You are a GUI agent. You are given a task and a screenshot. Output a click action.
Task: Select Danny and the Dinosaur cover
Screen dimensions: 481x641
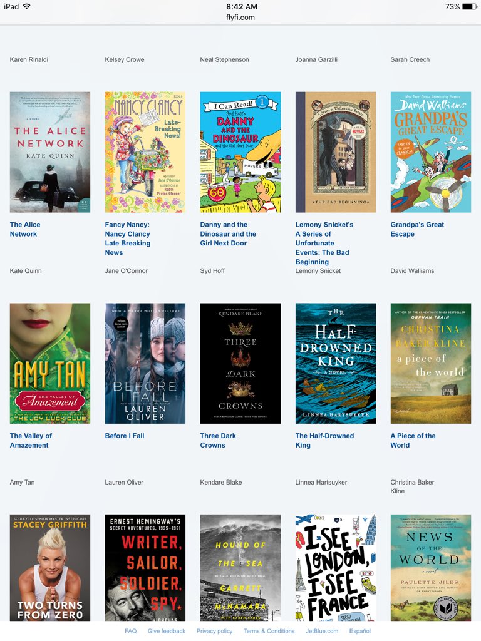click(240, 152)
